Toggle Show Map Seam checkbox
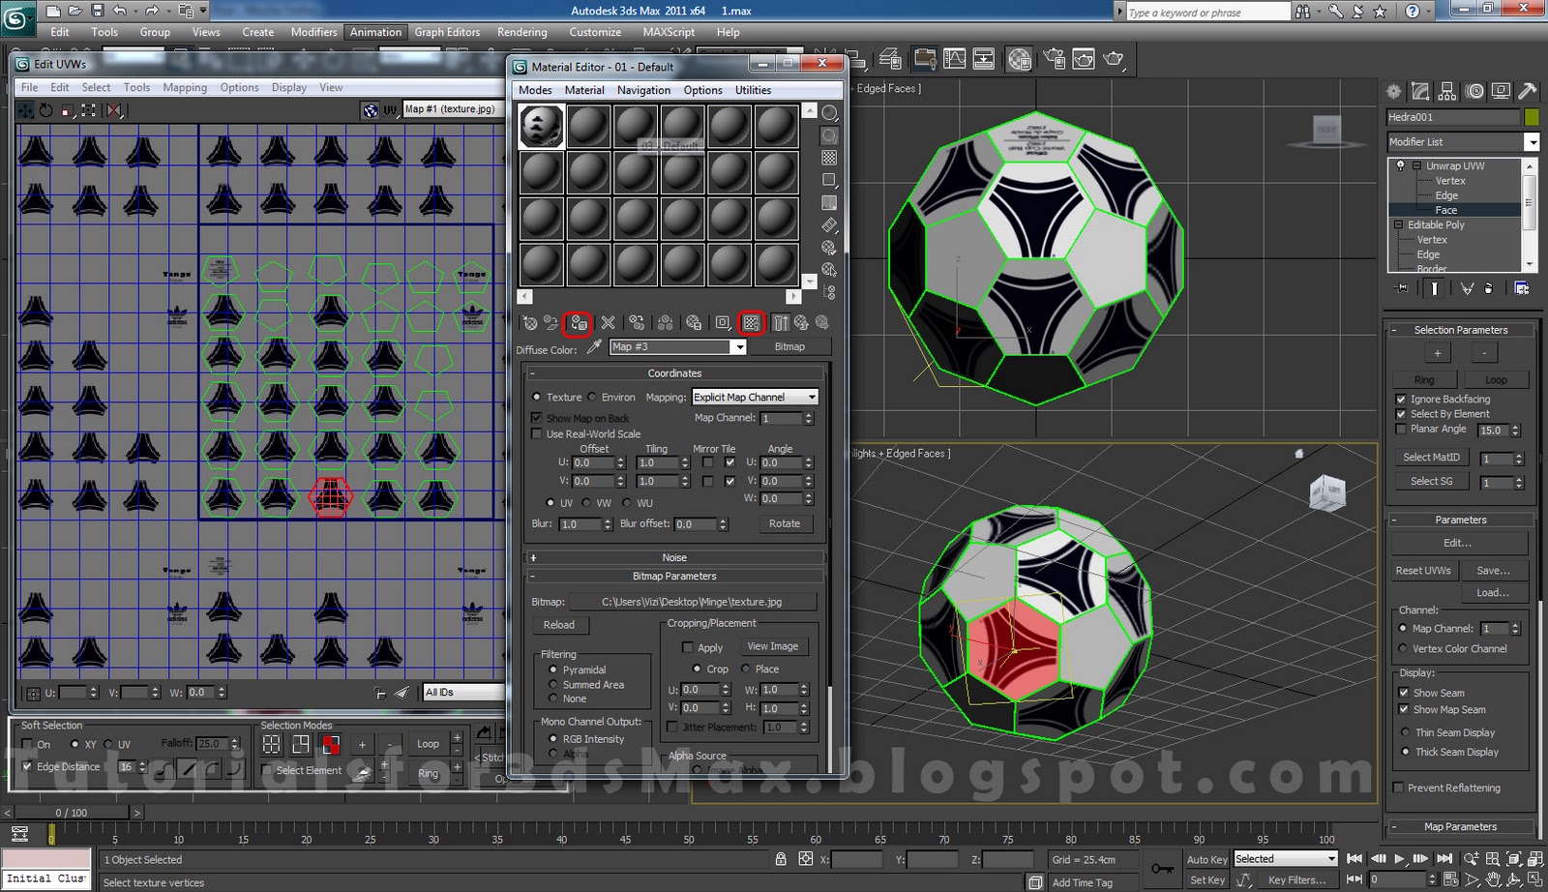The image size is (1548, 892). (1403, 709)
